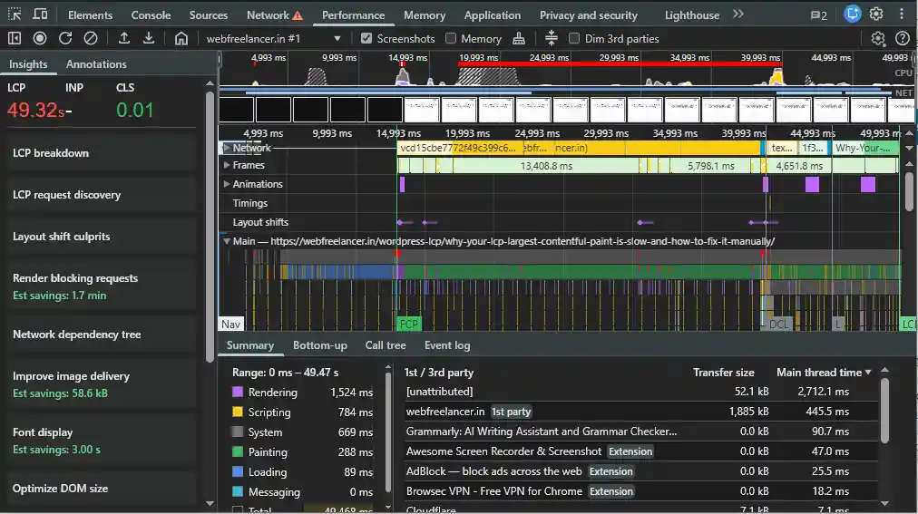This screenshot has width=918, height=514.
Task: Clear the performance recording
Action: click(91, 38)
